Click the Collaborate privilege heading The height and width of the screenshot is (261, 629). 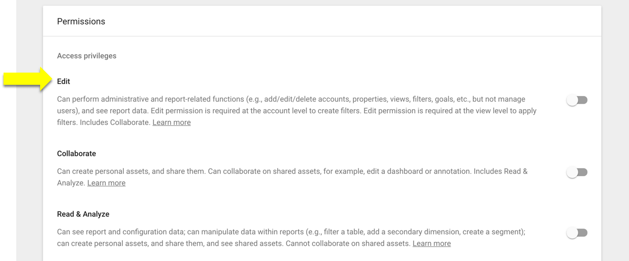pos(77,153)
